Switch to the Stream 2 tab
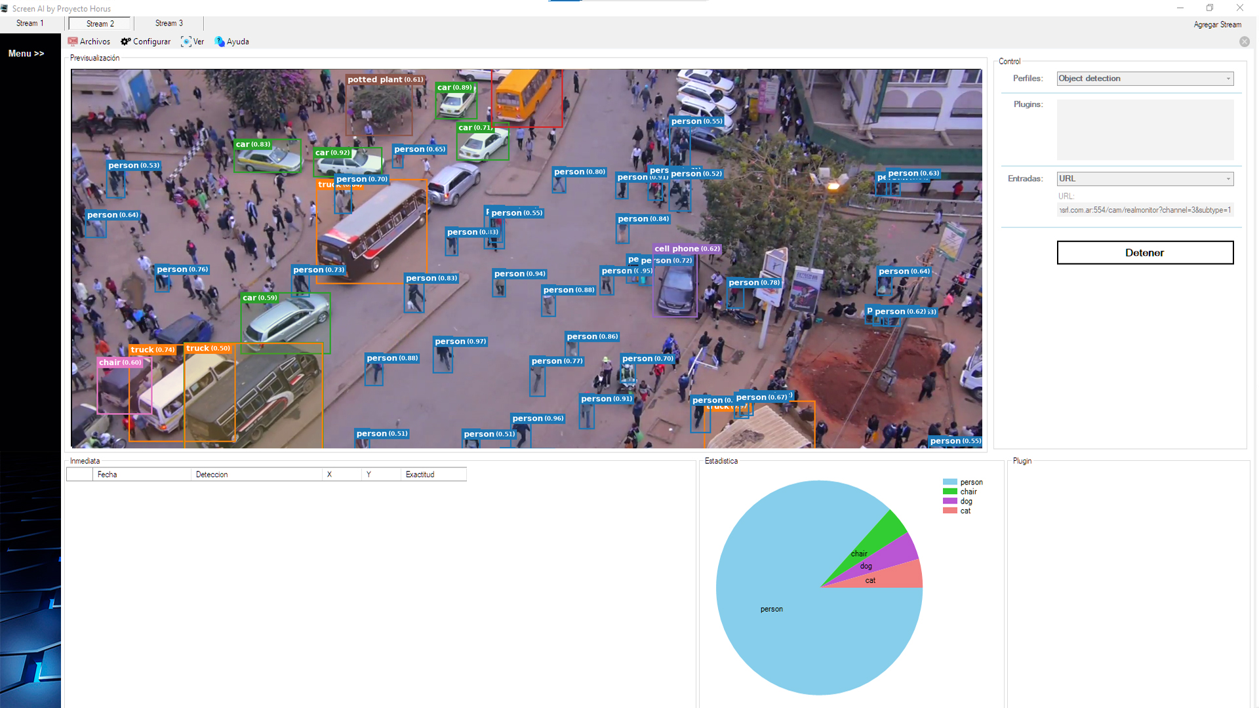Viewport: 1259px width, 708px height. pos(100,24)
